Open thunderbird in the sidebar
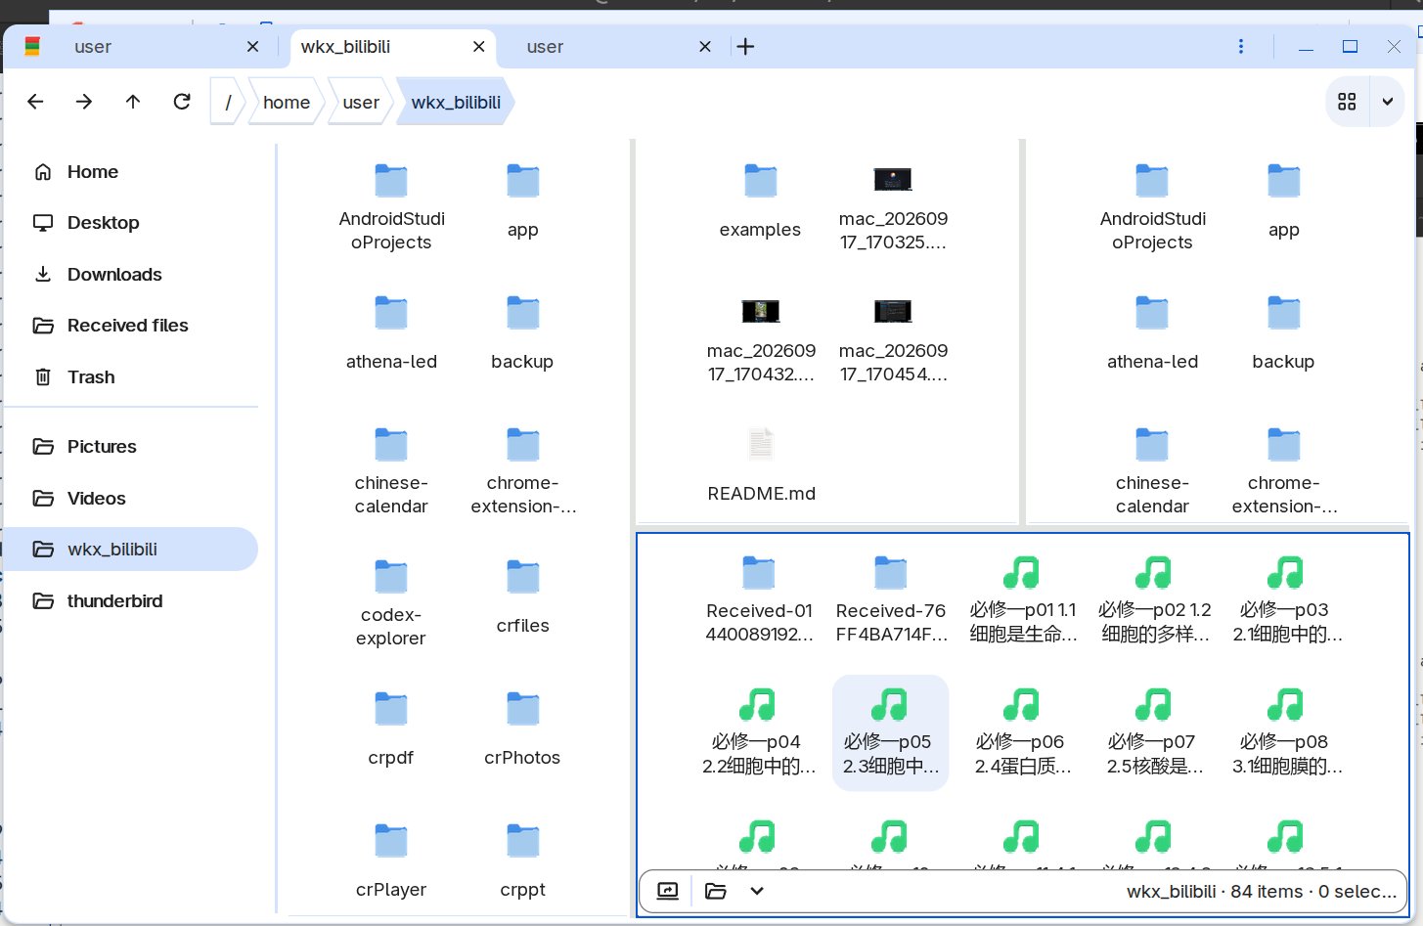Viewport: 1423px width, 926px height. 131,601
